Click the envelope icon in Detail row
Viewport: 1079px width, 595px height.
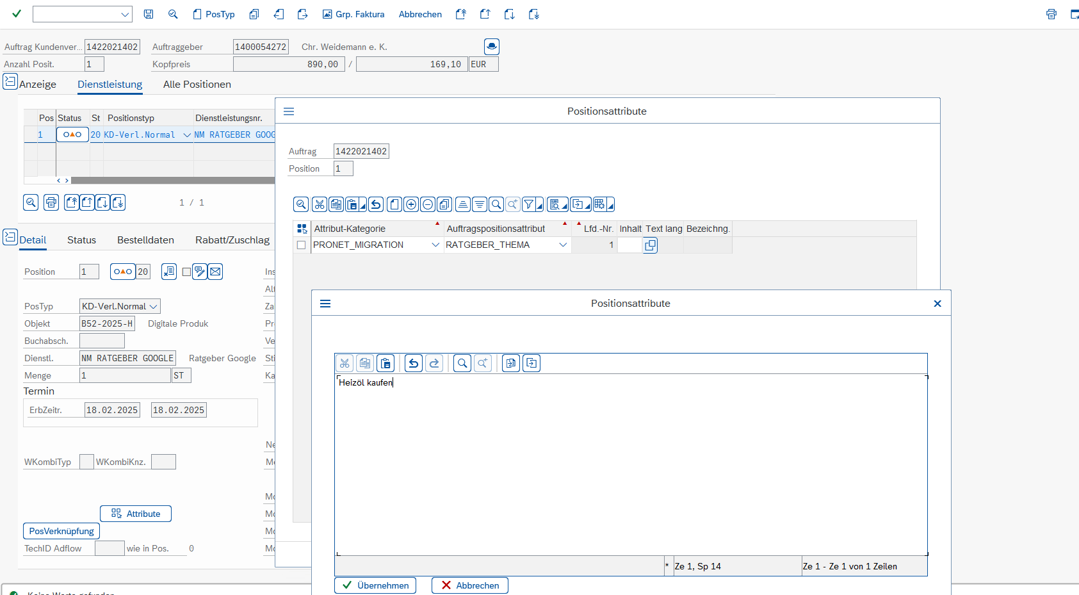[216, 272]
